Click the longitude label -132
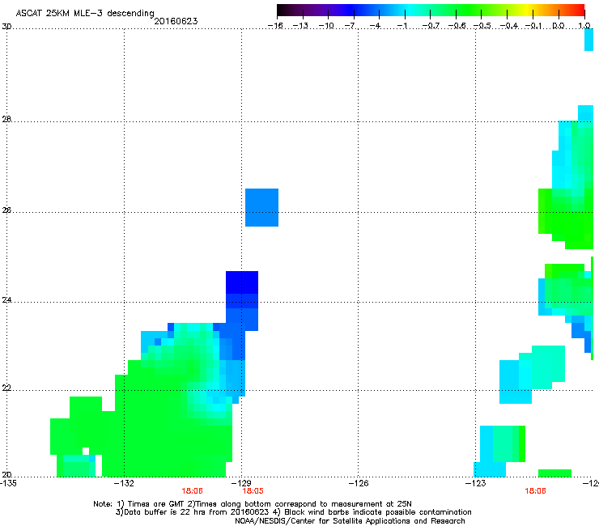Viewport: 599px width, 526px height. click(x=124, y=484)
